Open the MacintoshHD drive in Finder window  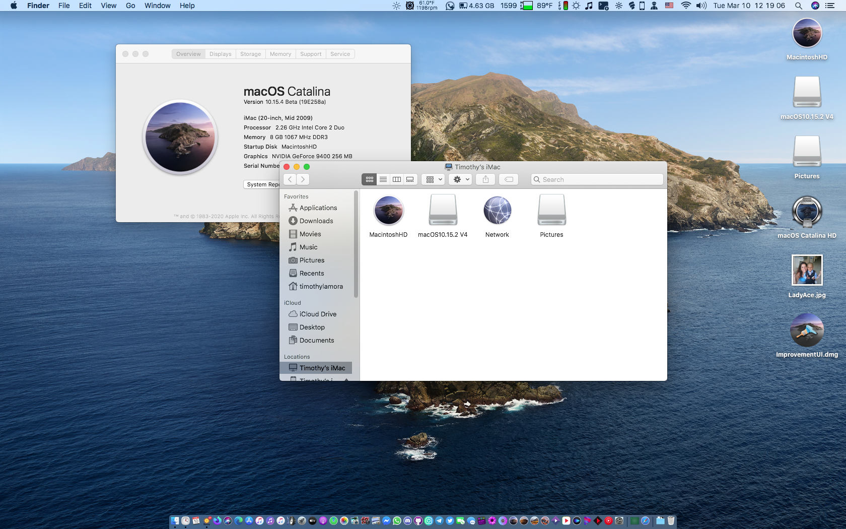(x=388, y=211)
